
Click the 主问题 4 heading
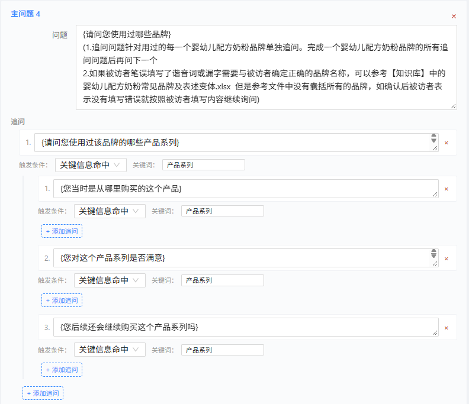(25, 14)
